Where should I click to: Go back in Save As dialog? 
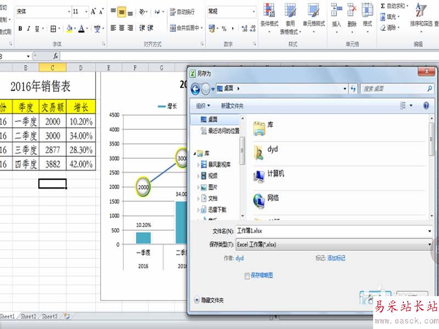click(x=195, y=89)
